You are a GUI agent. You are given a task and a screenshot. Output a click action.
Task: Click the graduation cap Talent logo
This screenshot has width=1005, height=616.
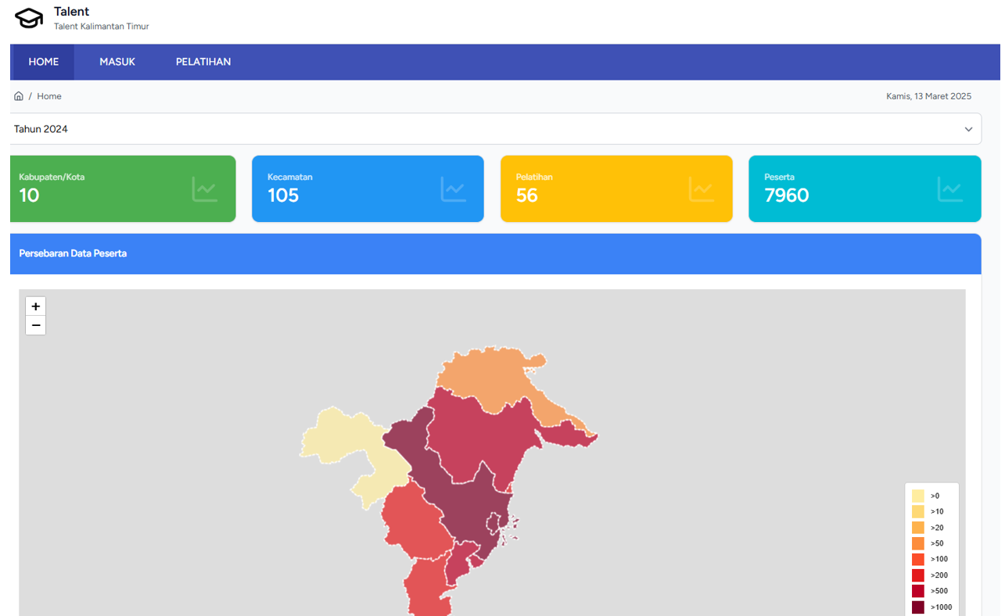[x=29, y=18]
